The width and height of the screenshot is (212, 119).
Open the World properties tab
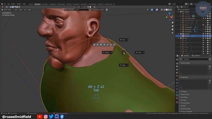click(177, 76)
